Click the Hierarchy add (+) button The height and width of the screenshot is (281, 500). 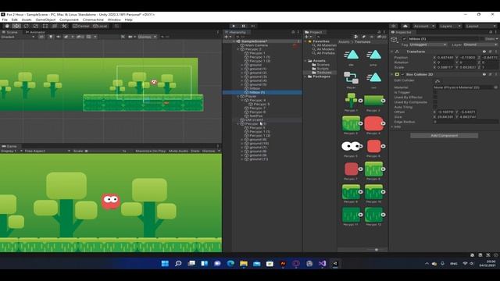[x=227, y=37]
